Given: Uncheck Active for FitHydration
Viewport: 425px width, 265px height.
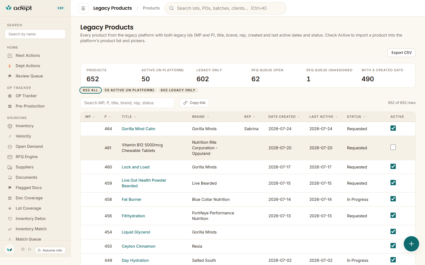Looking at the screenshot, I should [x=393, y=215].
